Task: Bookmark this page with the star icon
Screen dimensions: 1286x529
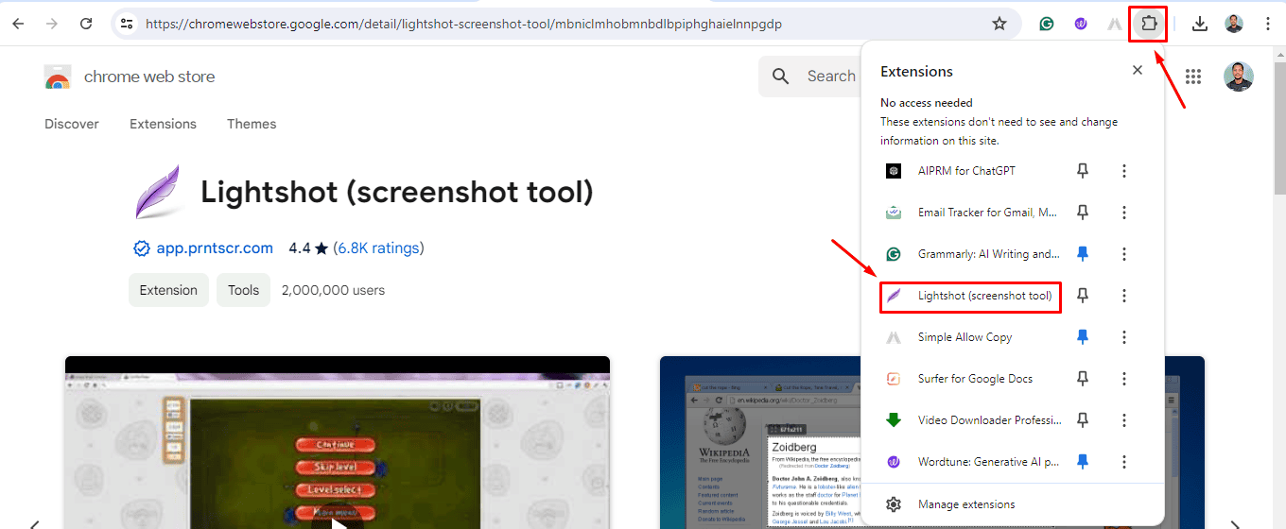Action: [x=999, y=24]
